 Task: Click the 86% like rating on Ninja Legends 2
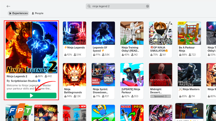point(39,76)
